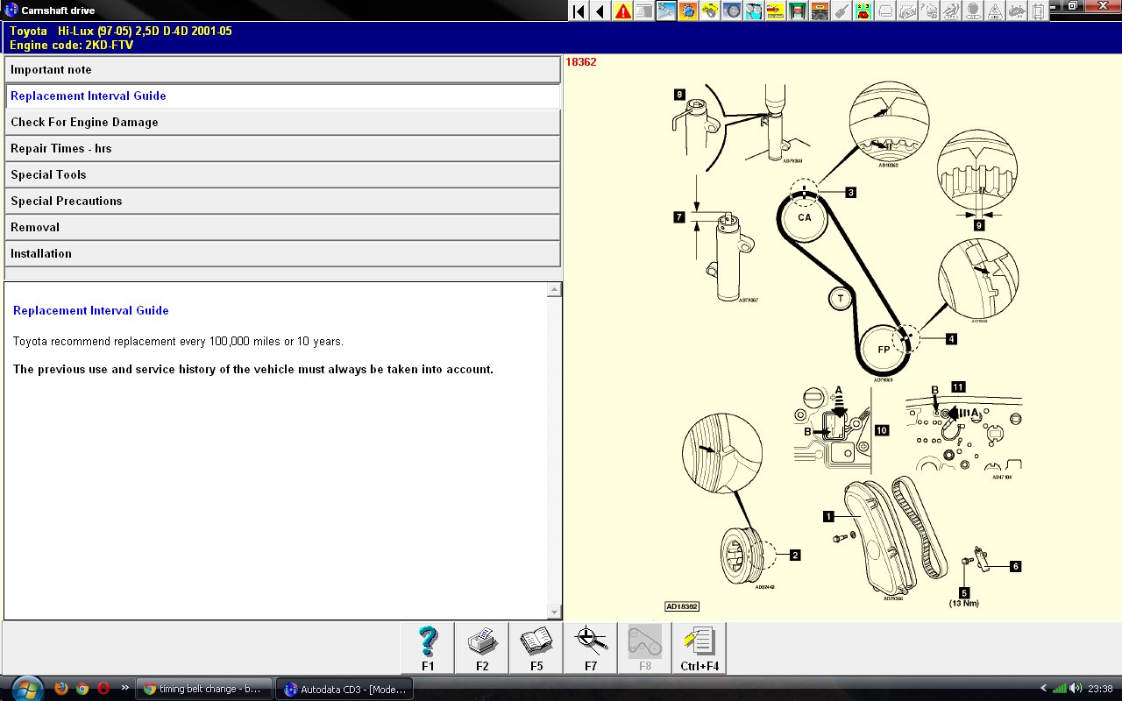The height and width of the screenshot is (701, 1122).
Task: Click the F1 help question mark button
Action: tap(428, 648)
